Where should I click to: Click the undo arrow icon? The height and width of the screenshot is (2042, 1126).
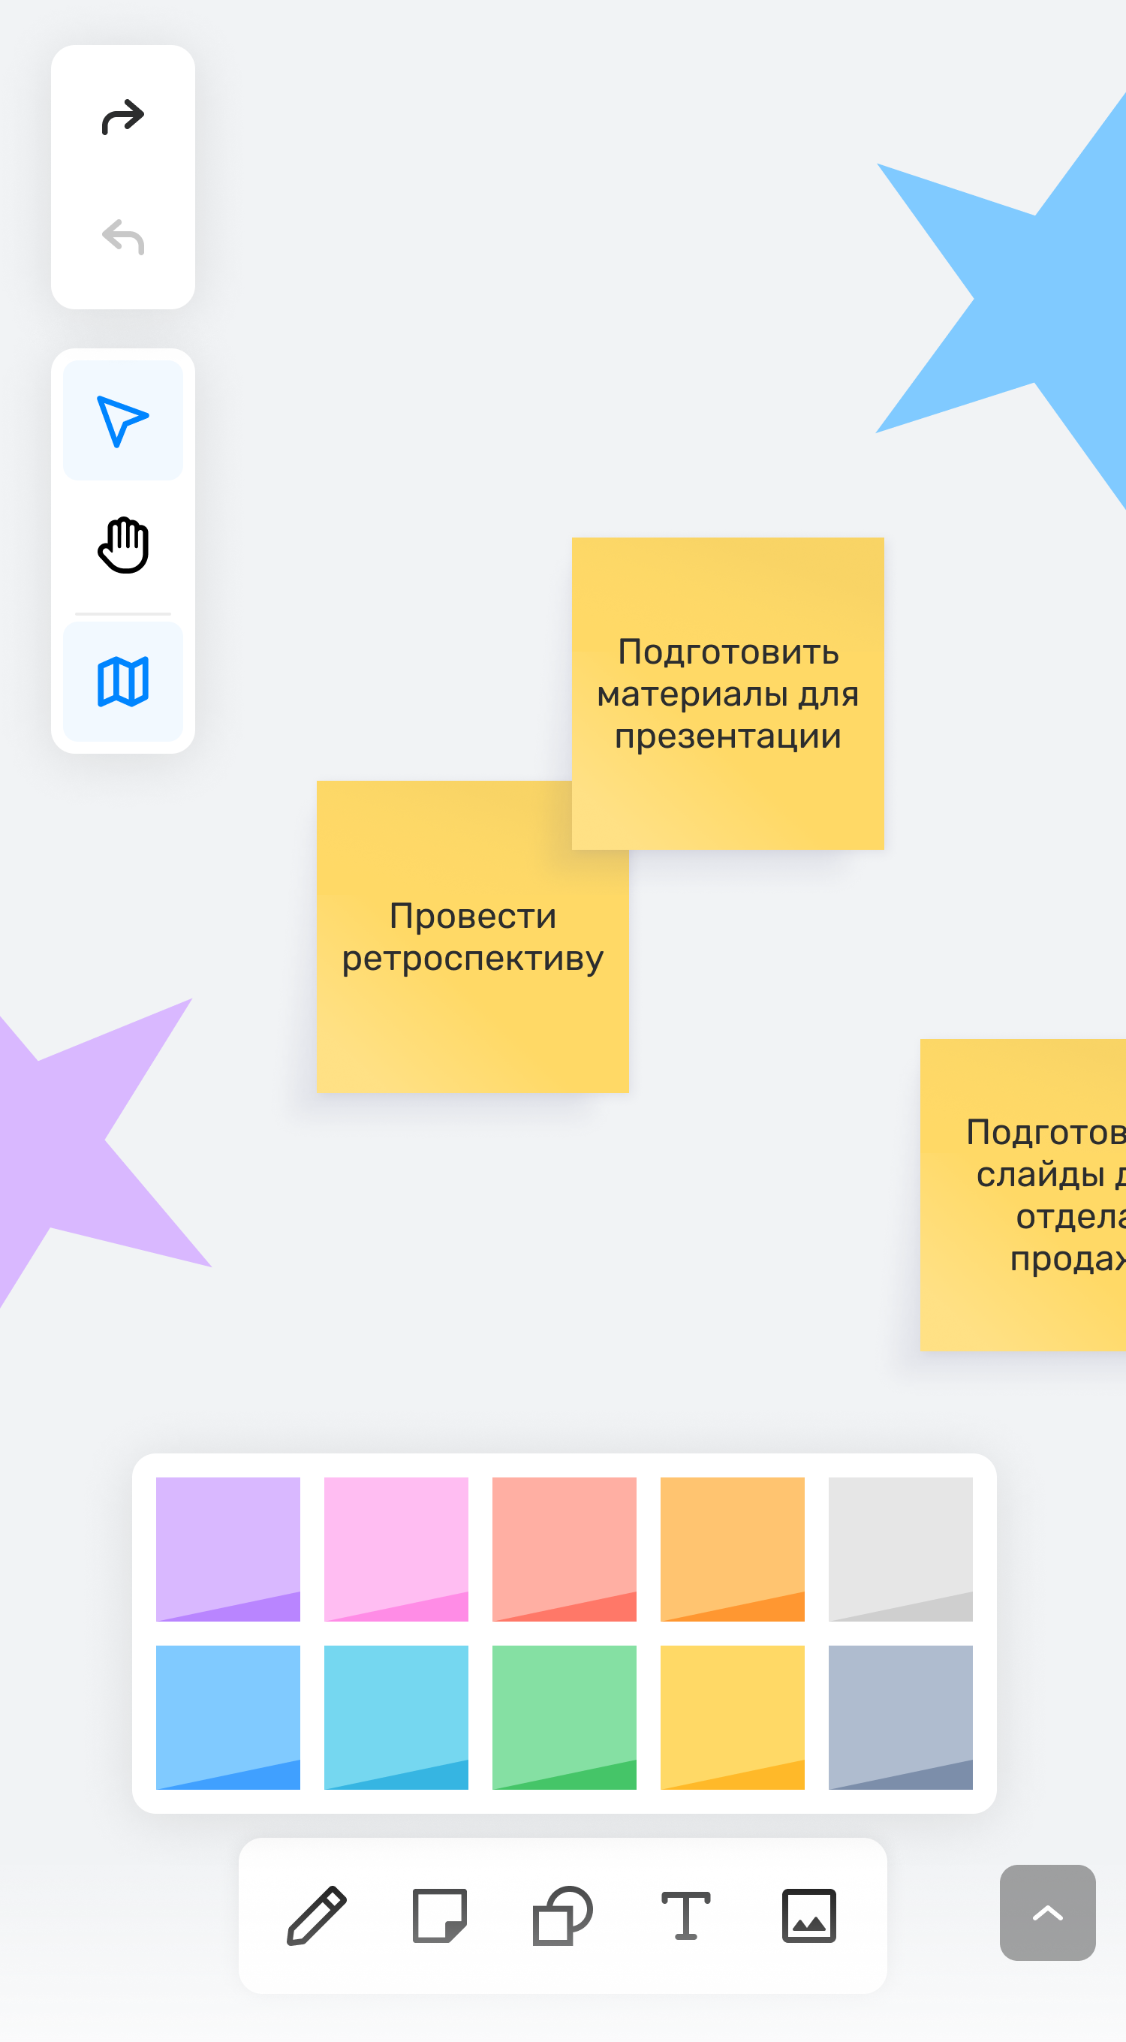tap(123, 237)
